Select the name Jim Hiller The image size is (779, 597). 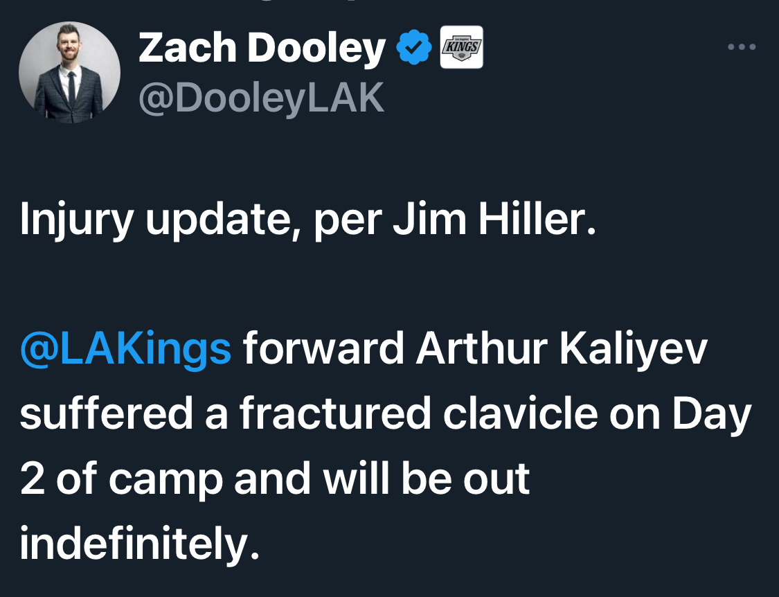tap(494, 220)
